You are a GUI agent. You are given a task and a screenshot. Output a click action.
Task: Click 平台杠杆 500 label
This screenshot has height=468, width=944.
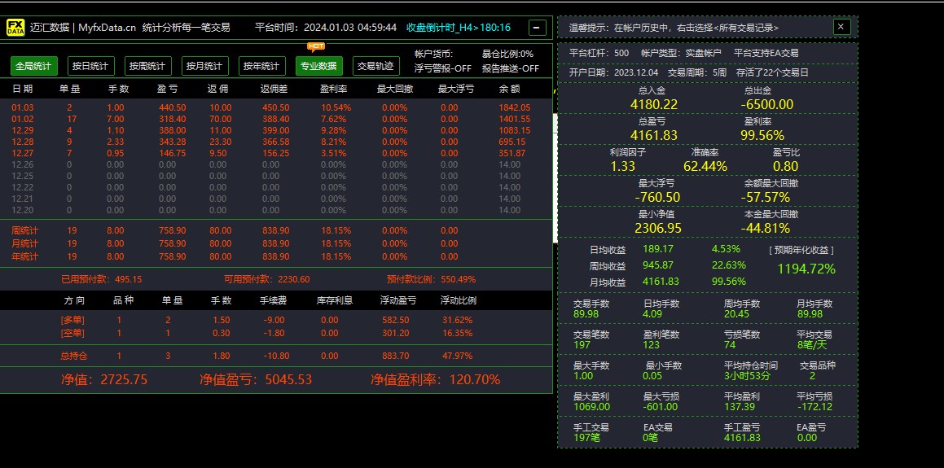[x=599, y=53]
